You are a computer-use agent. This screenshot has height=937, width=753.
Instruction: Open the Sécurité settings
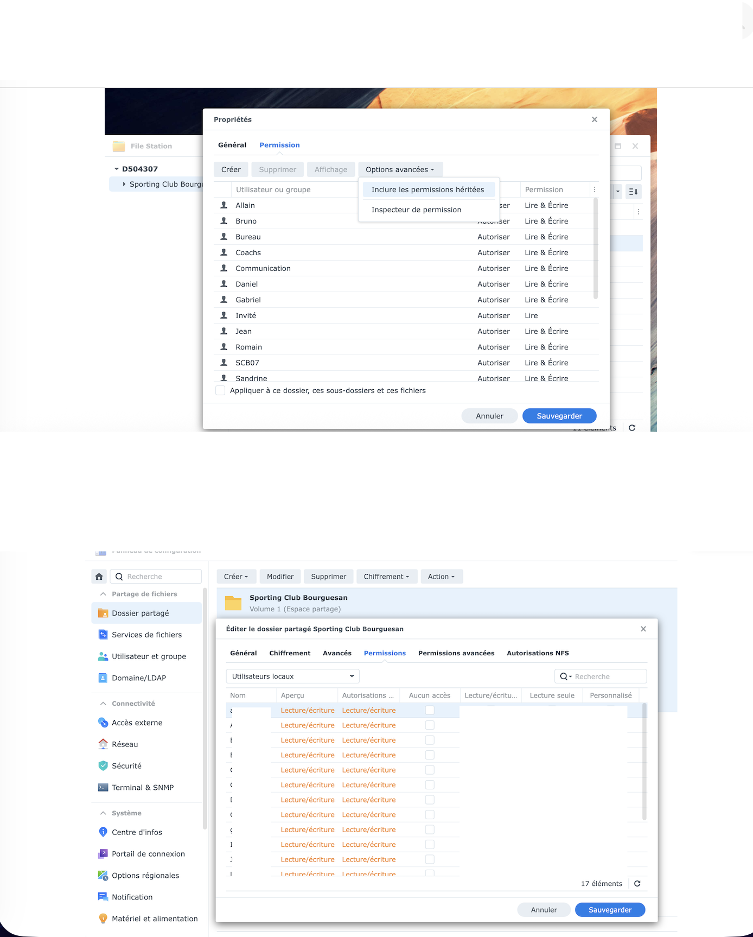pos(146,766)
